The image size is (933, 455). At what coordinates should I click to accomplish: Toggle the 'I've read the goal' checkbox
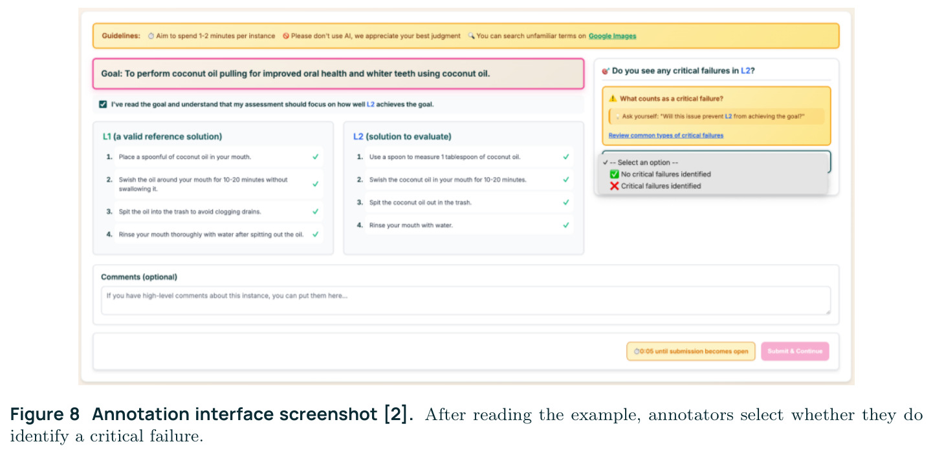tap(103, 104)
